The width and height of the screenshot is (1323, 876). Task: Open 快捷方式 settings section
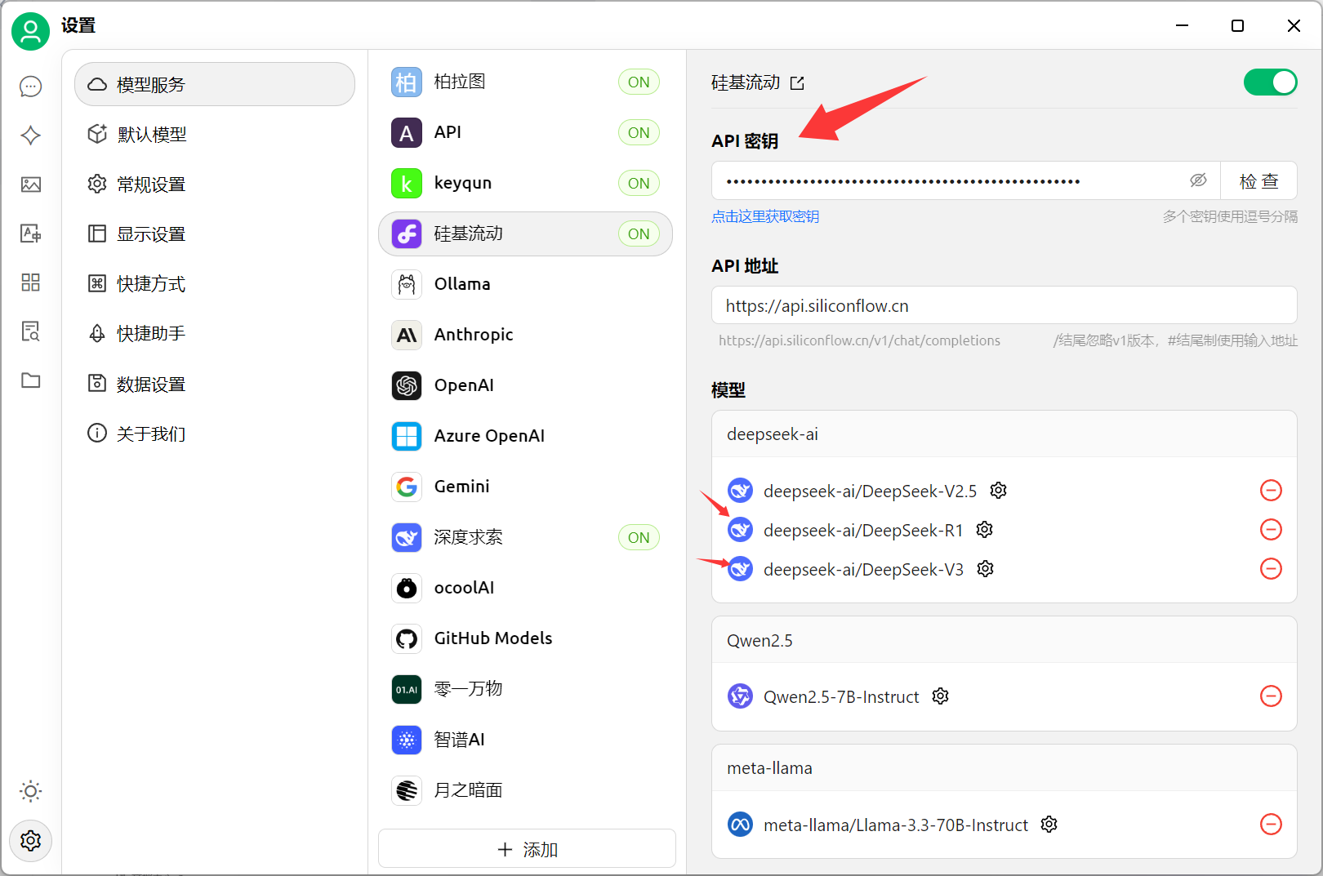pyautogui.click(x=215, y=284)
